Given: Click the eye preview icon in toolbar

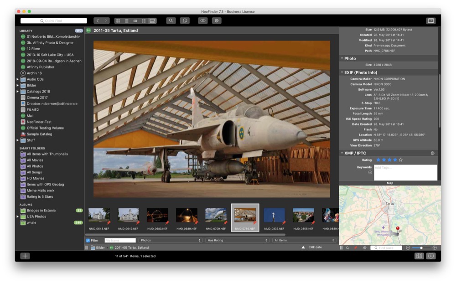Looking at the screenshot, I should pos(203,21).
